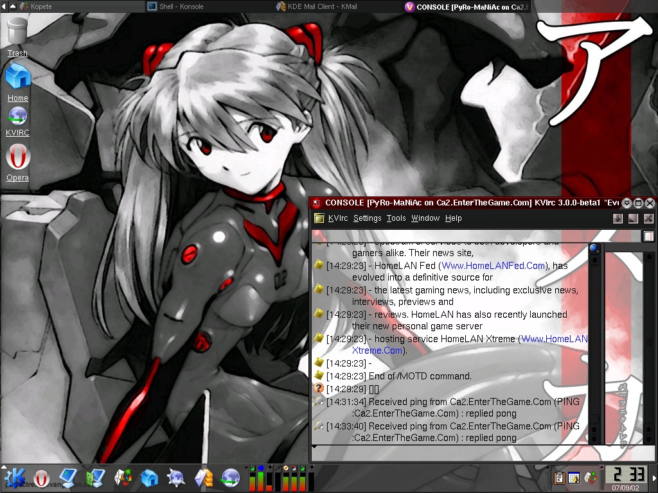Open the Settings menu
Screen dimensions: 658x493
pos(367,218)
